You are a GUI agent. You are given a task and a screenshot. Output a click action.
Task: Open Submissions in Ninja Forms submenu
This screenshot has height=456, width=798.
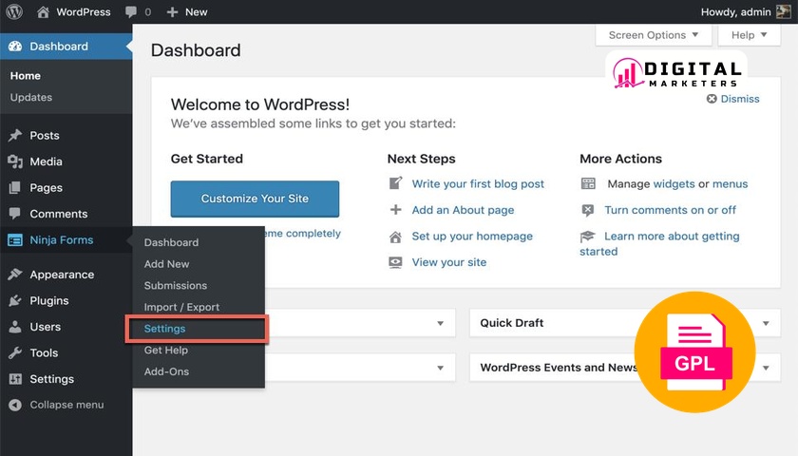pos(176,286)
